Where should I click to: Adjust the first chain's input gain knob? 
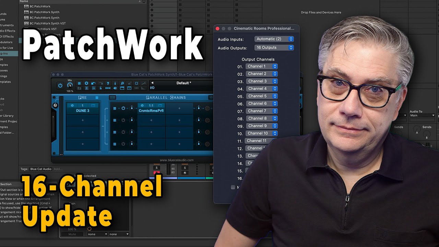point(132,108)
